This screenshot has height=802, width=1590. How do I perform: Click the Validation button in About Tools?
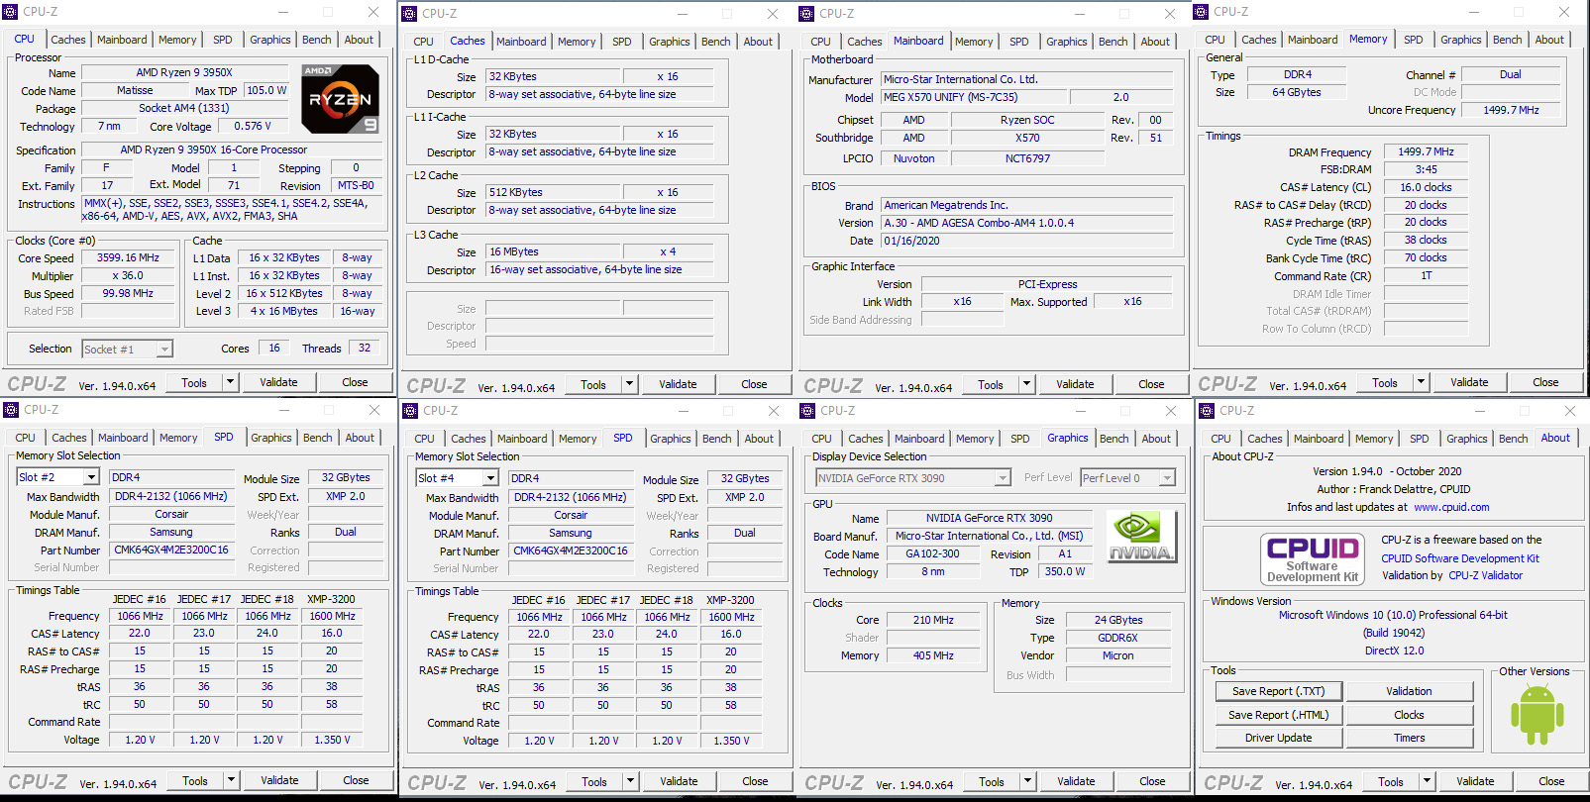(1410, 691)
